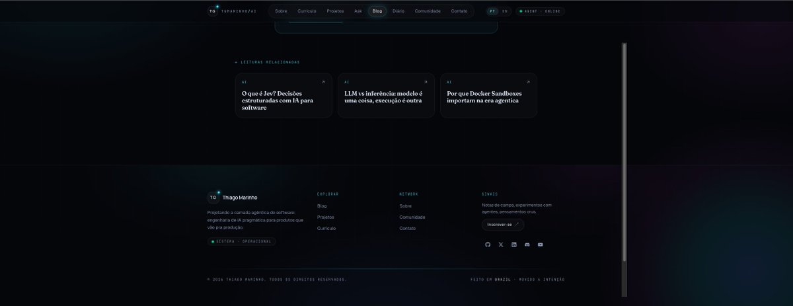Image resolution: width=793 pixels, height=306 pixels.
Task: Open 'LLM vs inferência' article card
Action: (x=386, y=95)
